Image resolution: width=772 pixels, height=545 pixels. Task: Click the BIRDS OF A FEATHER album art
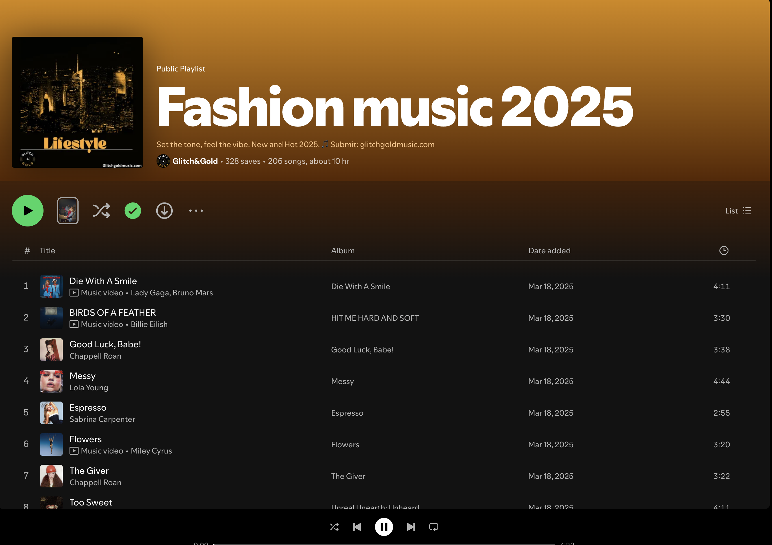point(51,318)
